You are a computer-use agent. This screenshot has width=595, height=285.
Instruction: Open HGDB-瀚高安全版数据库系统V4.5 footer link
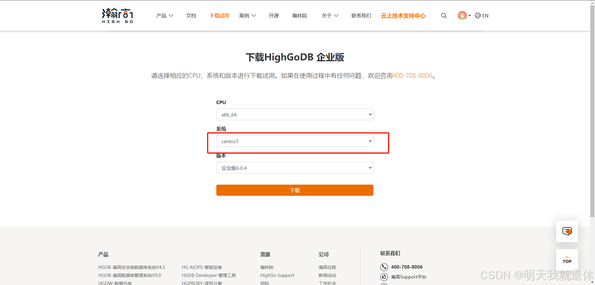132,267
